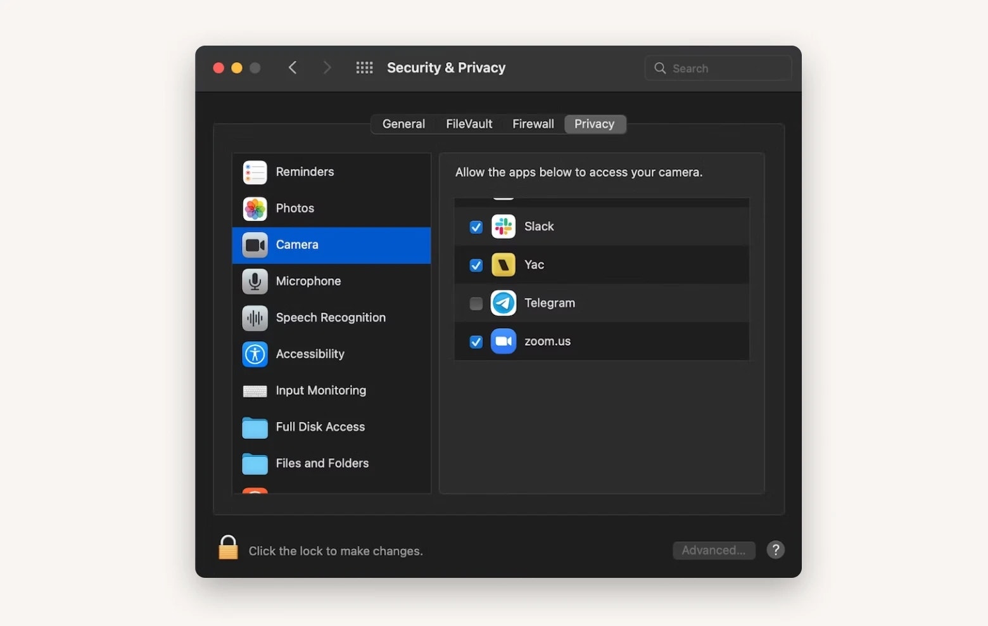Choose the Accessibility category
The height and width of the screenshot is (626, 988).
[x=332, y=354]
